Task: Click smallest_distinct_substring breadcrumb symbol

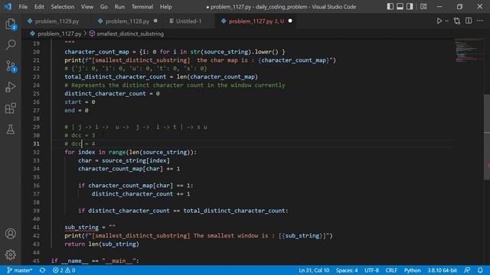Action: tap(130, 34)
